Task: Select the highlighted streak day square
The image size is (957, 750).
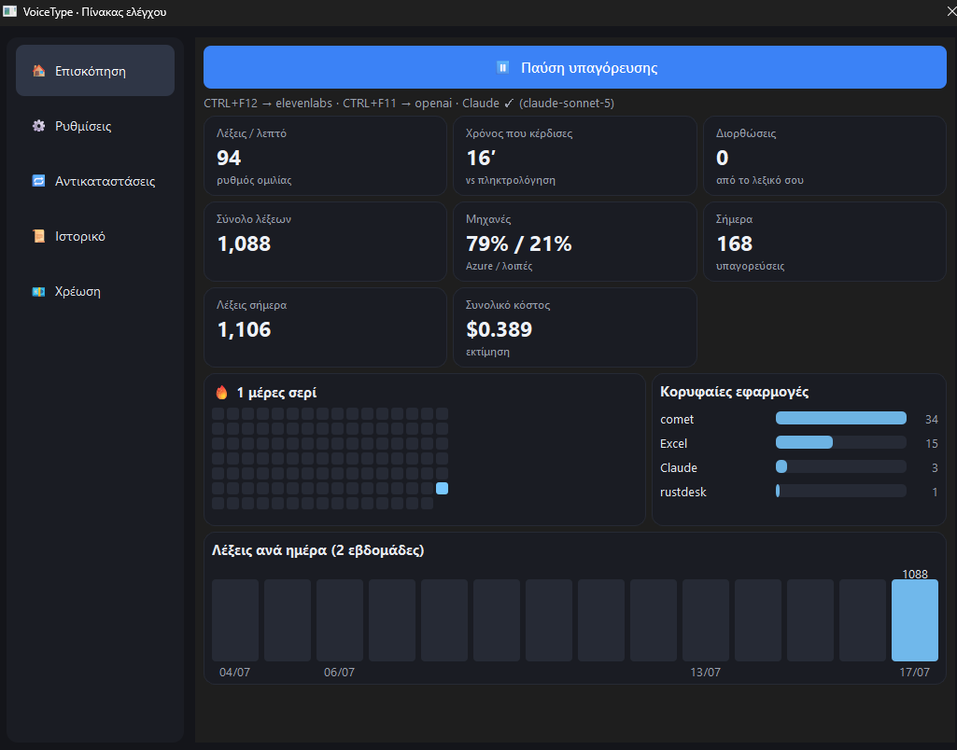Action: coord(442,488)
